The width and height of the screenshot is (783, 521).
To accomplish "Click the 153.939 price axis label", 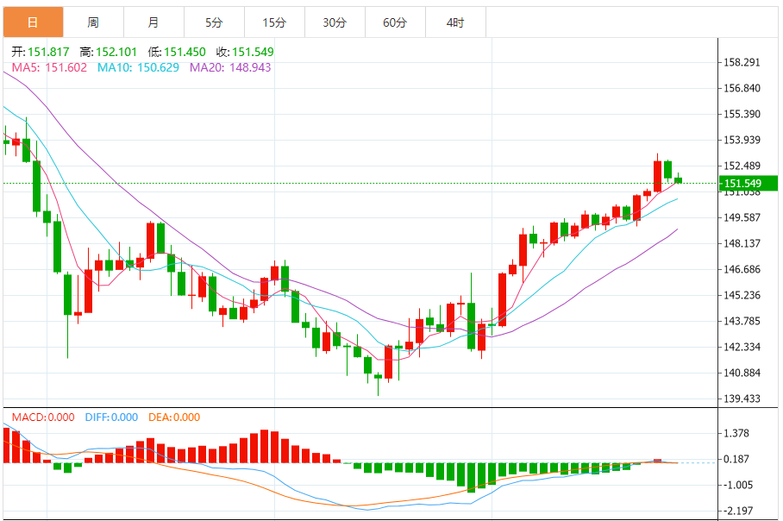I will [742, 140].
